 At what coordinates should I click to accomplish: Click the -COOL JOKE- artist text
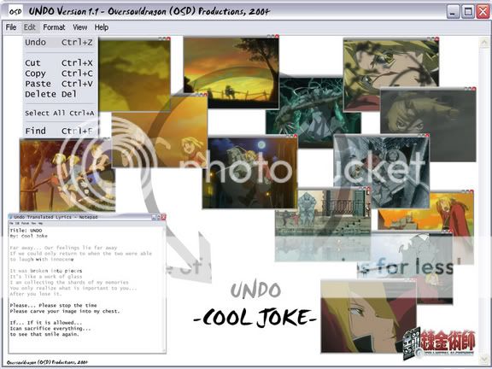tap(255, 318)
